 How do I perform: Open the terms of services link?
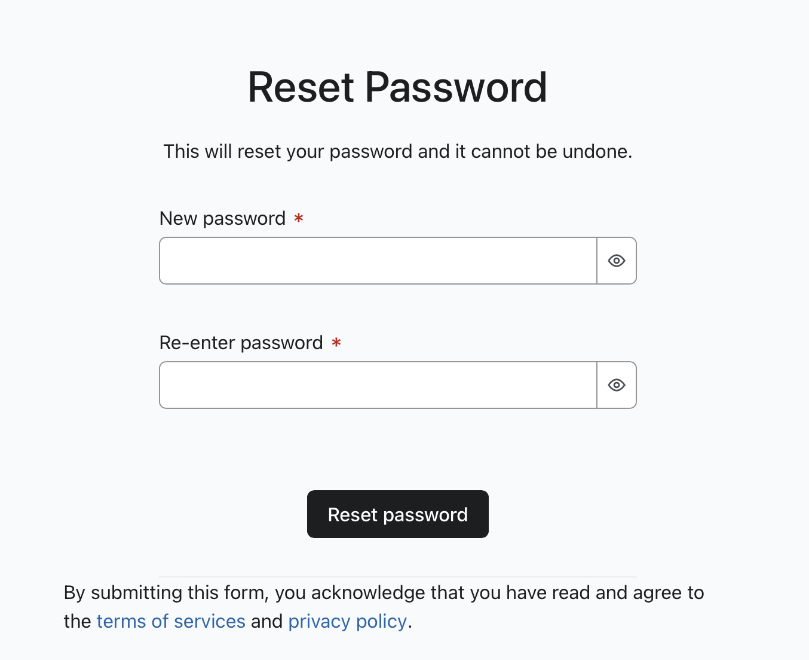[171, 621]
